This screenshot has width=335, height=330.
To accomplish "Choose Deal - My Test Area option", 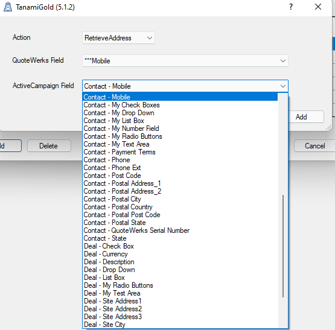I will click(x=180, y=293).
